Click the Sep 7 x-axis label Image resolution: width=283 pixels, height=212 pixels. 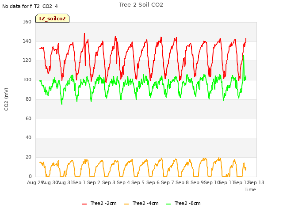[168, 182]
